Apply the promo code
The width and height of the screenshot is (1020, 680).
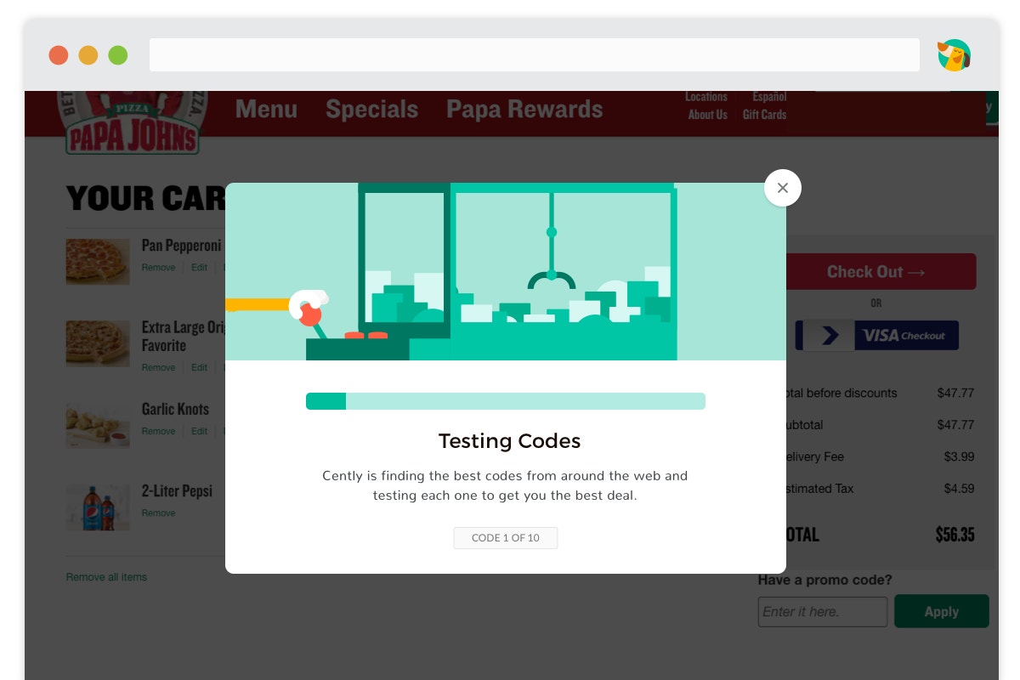tap(942, 611)
